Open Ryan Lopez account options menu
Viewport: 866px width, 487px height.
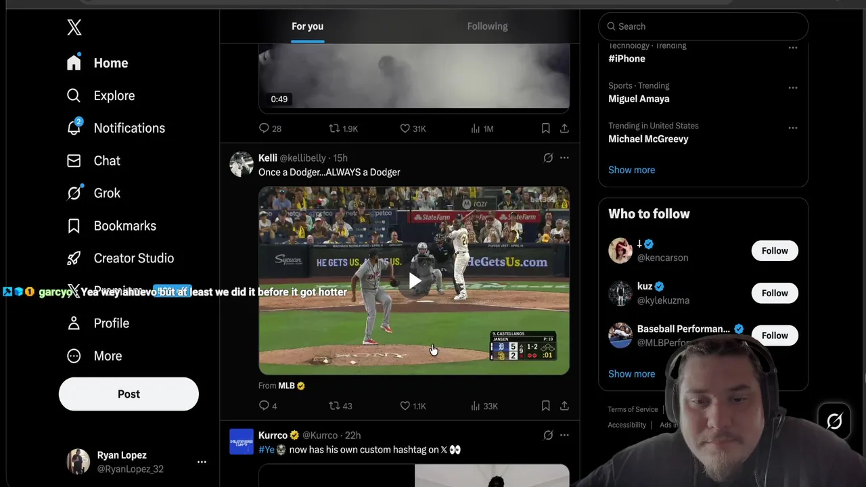click(x=202, y=461)
